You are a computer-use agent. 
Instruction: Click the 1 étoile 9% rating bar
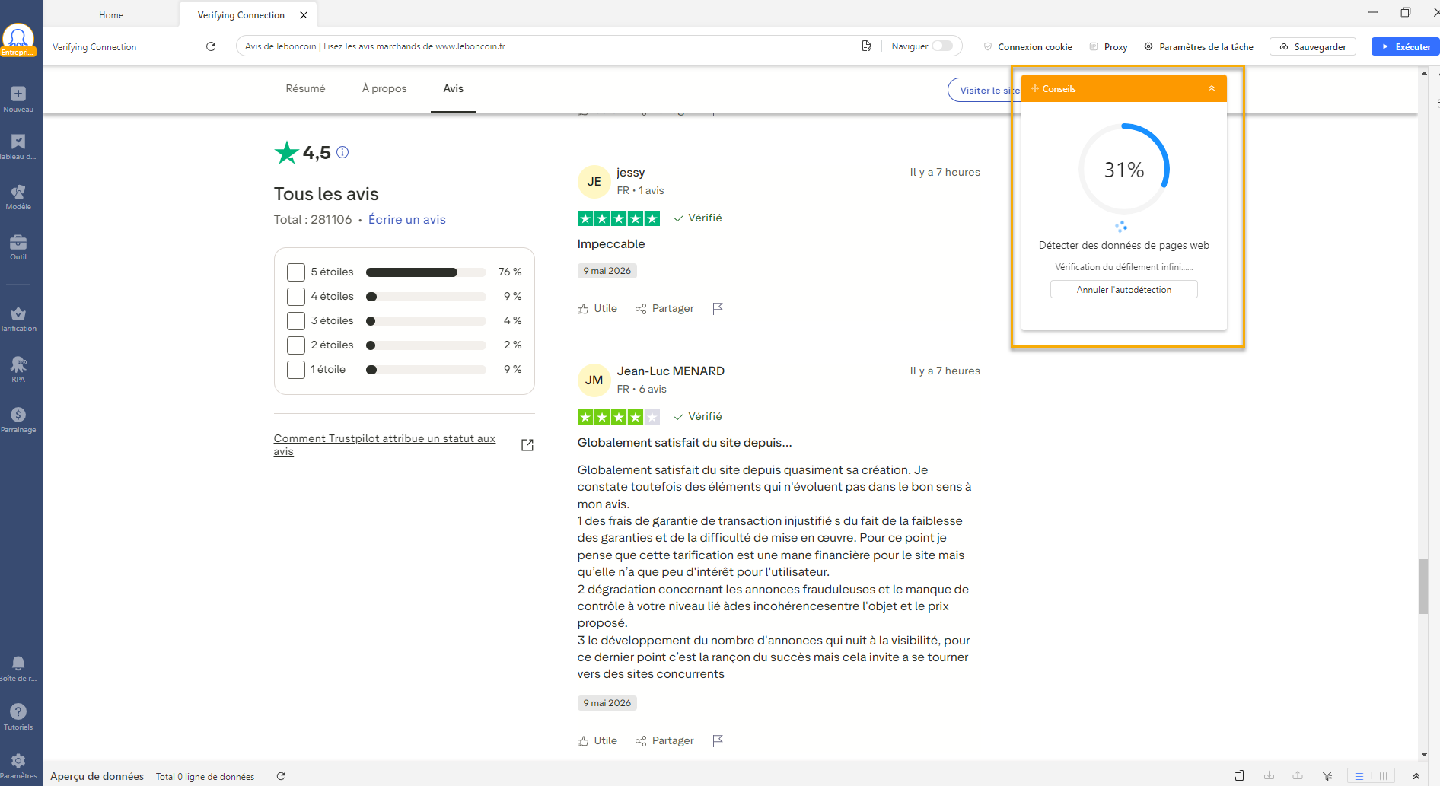[426, 370]
